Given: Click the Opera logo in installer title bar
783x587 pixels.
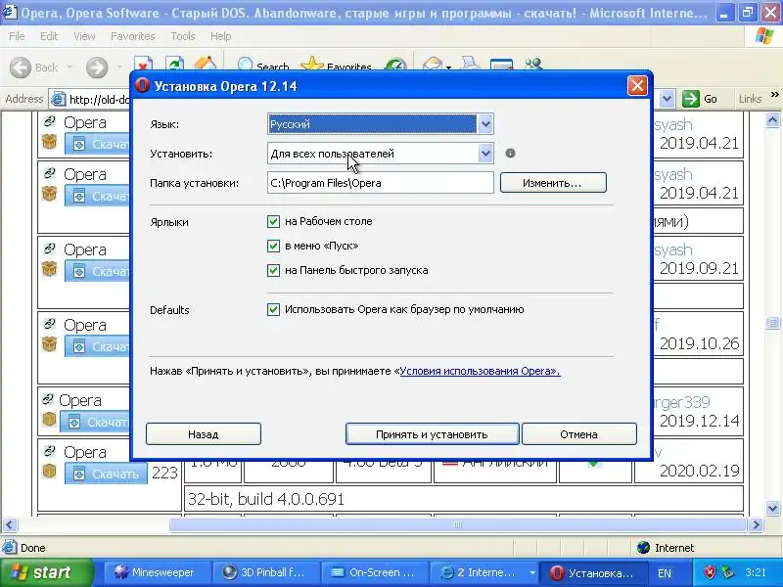Looking at the screenshot, I should pos(142,86).
